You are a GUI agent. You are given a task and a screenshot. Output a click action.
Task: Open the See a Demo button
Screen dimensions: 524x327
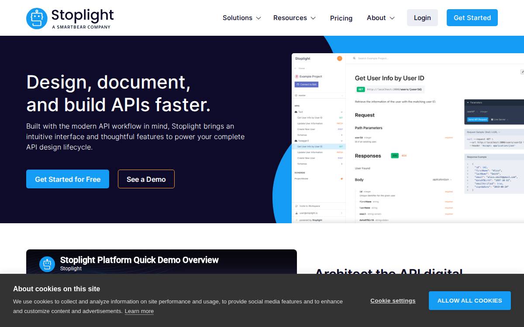(146, 179)
